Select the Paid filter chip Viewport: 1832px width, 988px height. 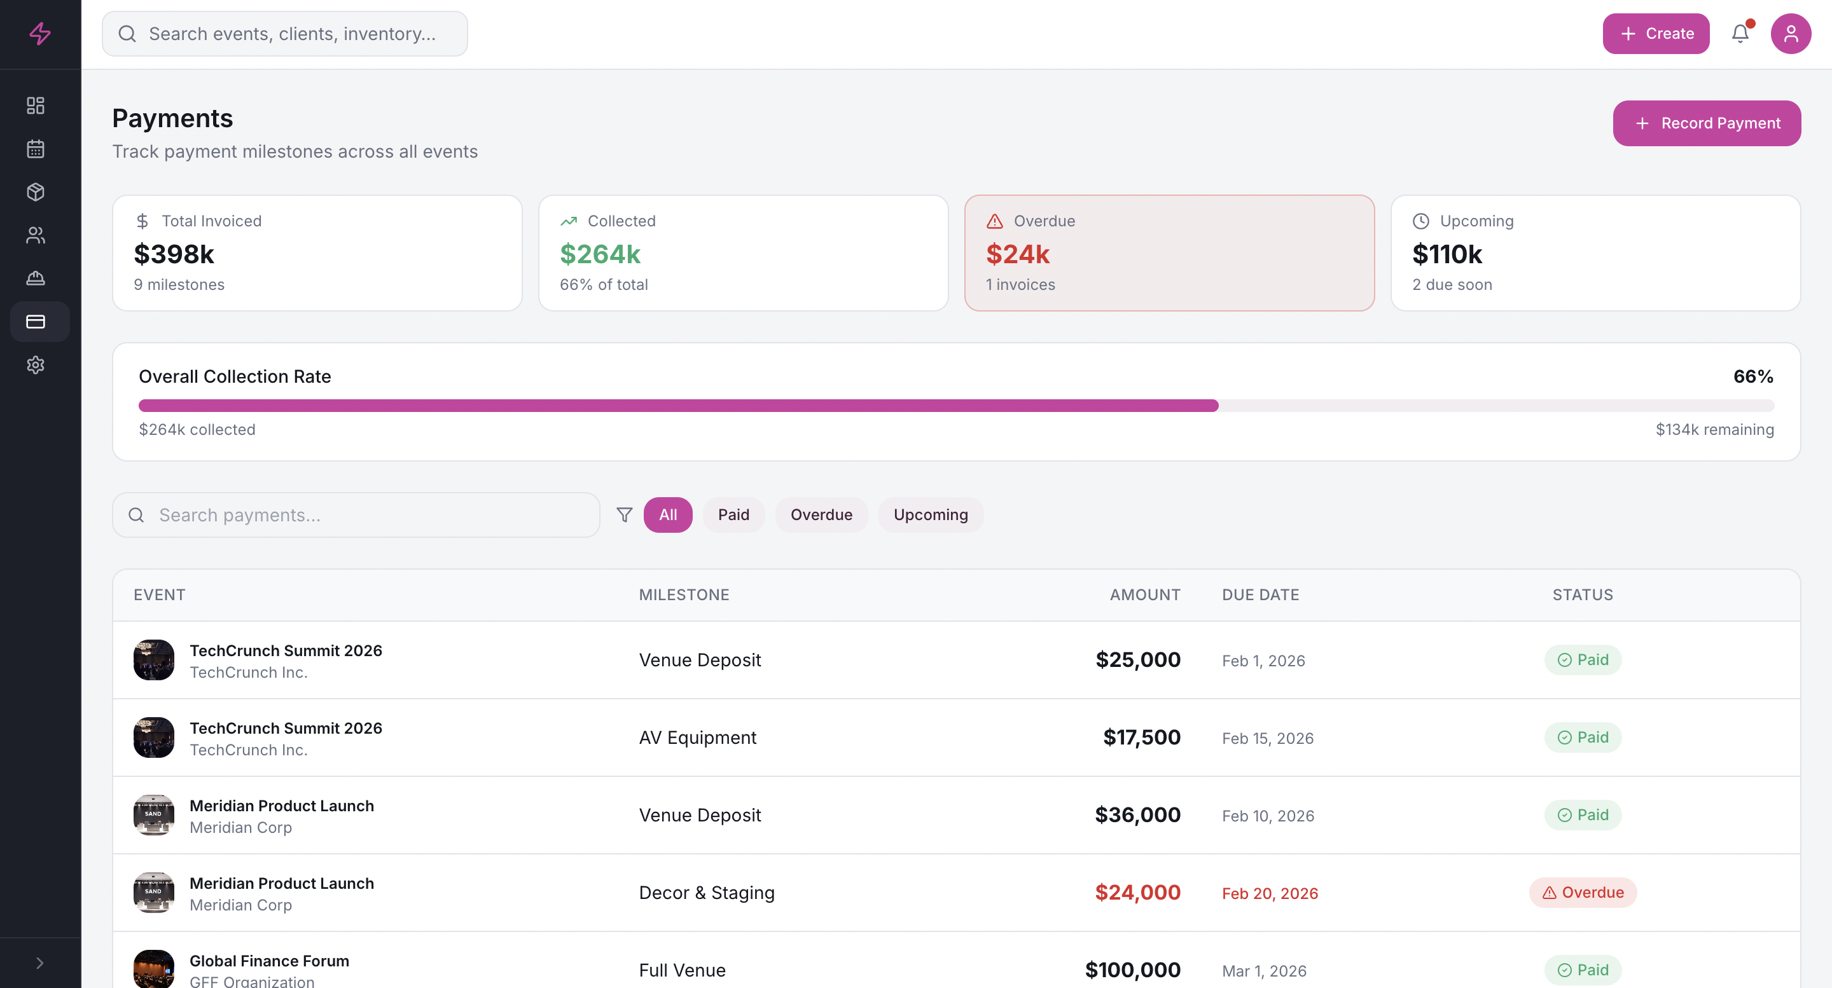734,514
